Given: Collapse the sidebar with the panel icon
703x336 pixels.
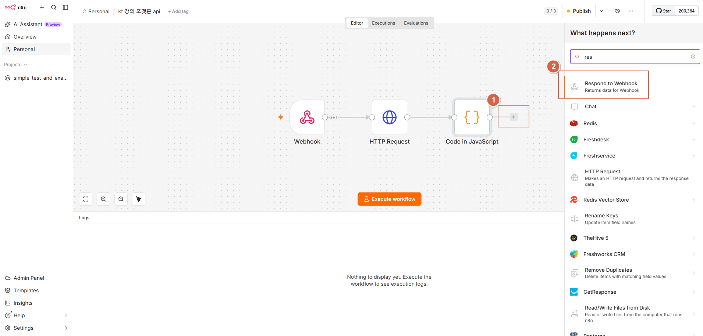Looking at the screenshot, I should [65, 7].
